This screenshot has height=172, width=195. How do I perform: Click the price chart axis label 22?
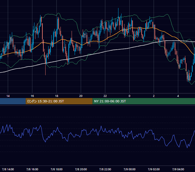105,96
